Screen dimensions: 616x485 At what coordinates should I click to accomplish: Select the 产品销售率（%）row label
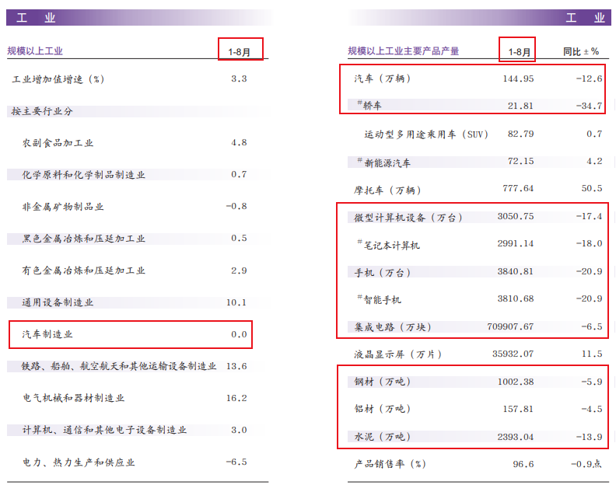[390, 464]
